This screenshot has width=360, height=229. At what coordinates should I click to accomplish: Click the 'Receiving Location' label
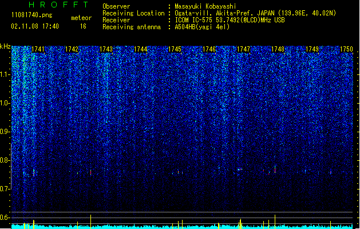[133, 13]
